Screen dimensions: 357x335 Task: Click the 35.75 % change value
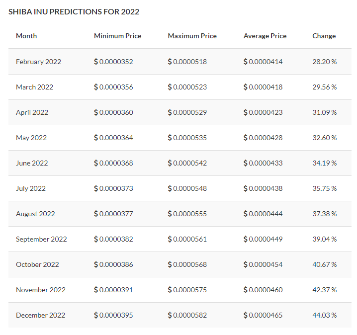coord(325,188)
